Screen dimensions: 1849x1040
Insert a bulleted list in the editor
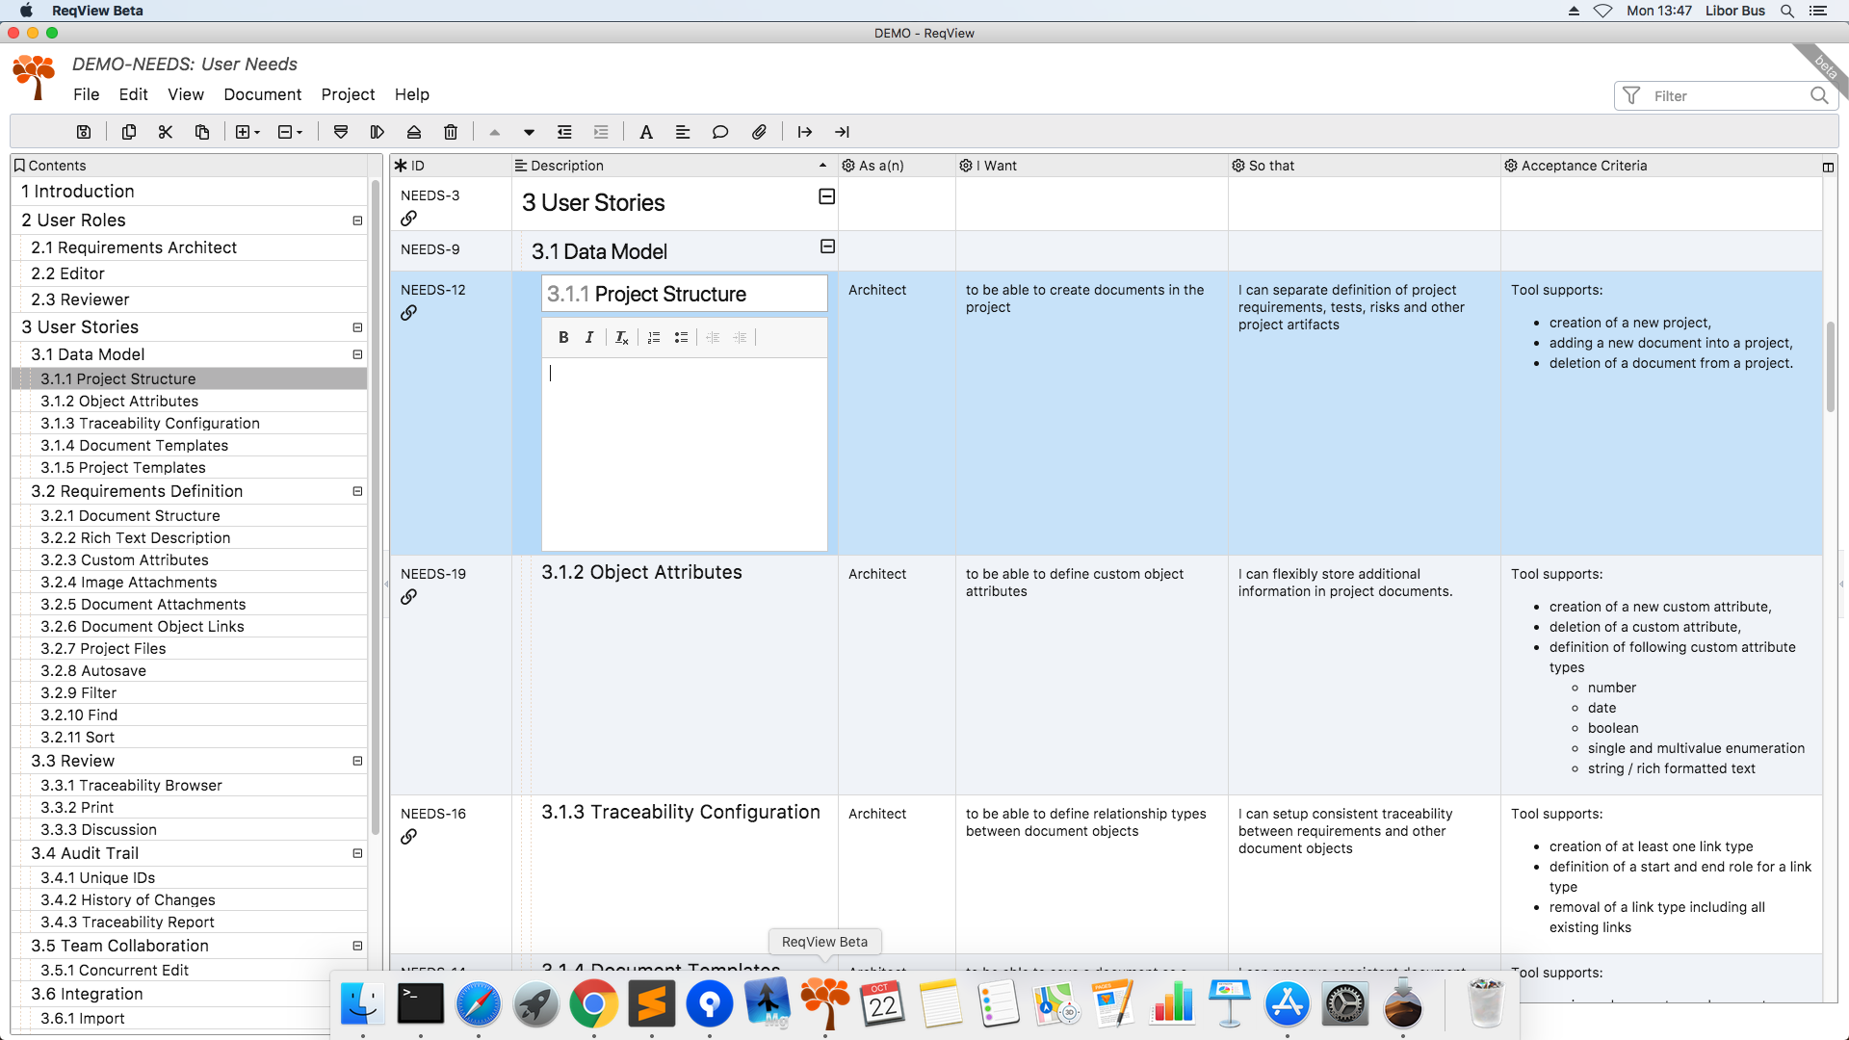[x=681, y=337]
